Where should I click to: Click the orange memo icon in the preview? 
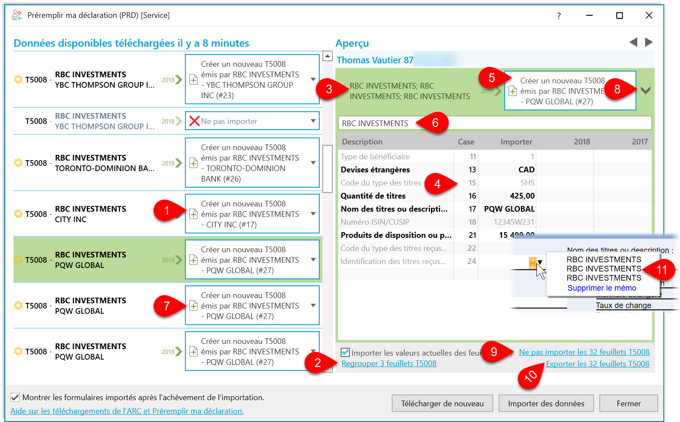[533, 263]
